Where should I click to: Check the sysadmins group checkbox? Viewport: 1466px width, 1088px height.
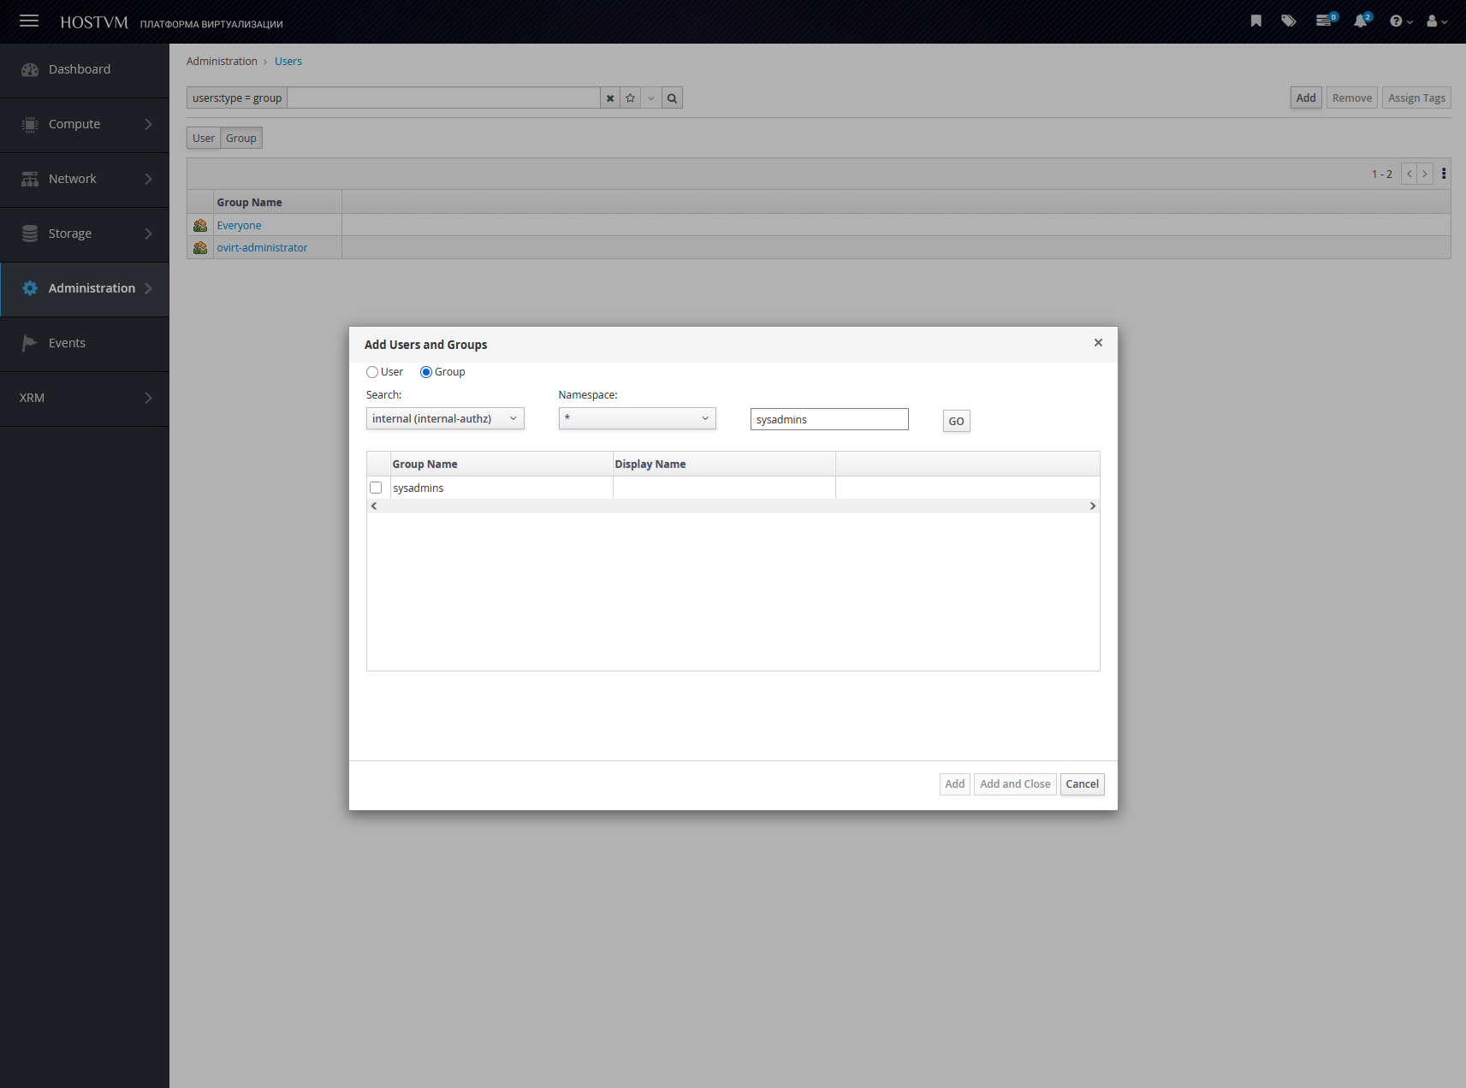coord(376,488)
